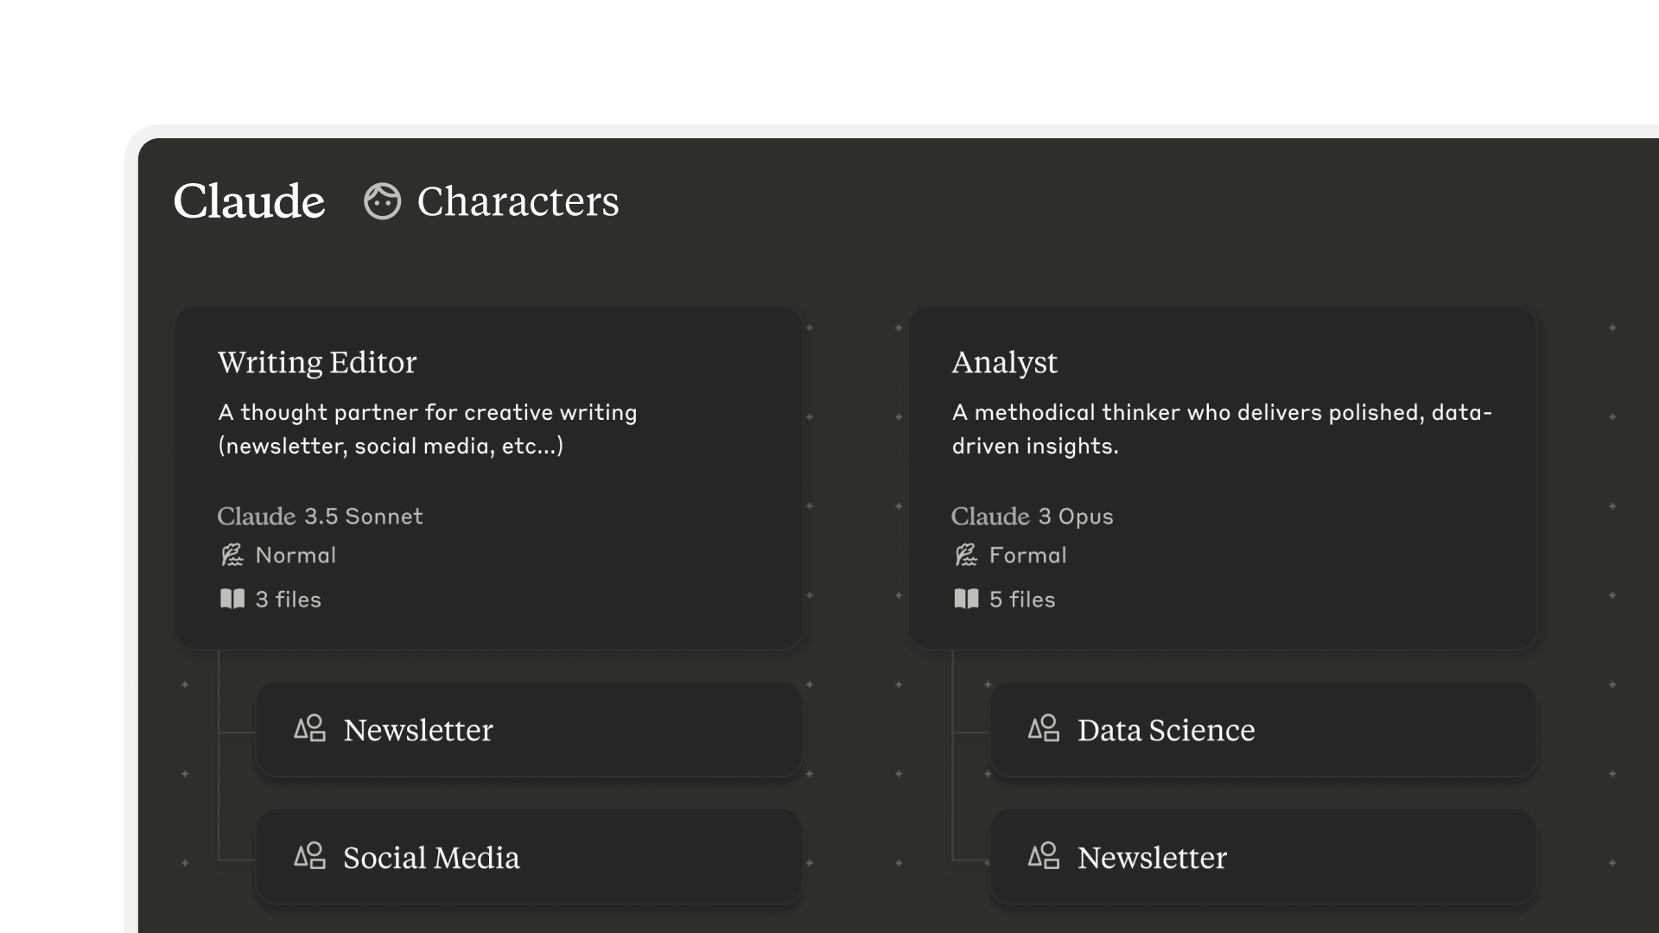Select the Social Media project
1659x933 pixels.
(x=529, y=857)
